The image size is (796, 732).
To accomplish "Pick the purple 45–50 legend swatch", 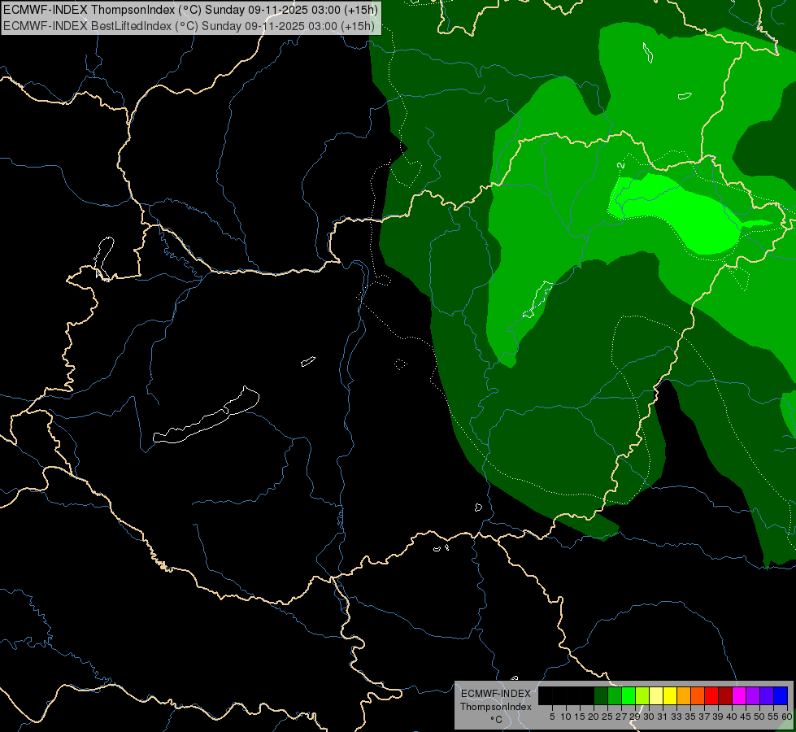I will click(753, 695).
